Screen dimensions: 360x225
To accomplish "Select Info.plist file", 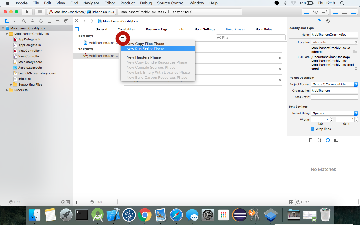I will coord(24,79).
